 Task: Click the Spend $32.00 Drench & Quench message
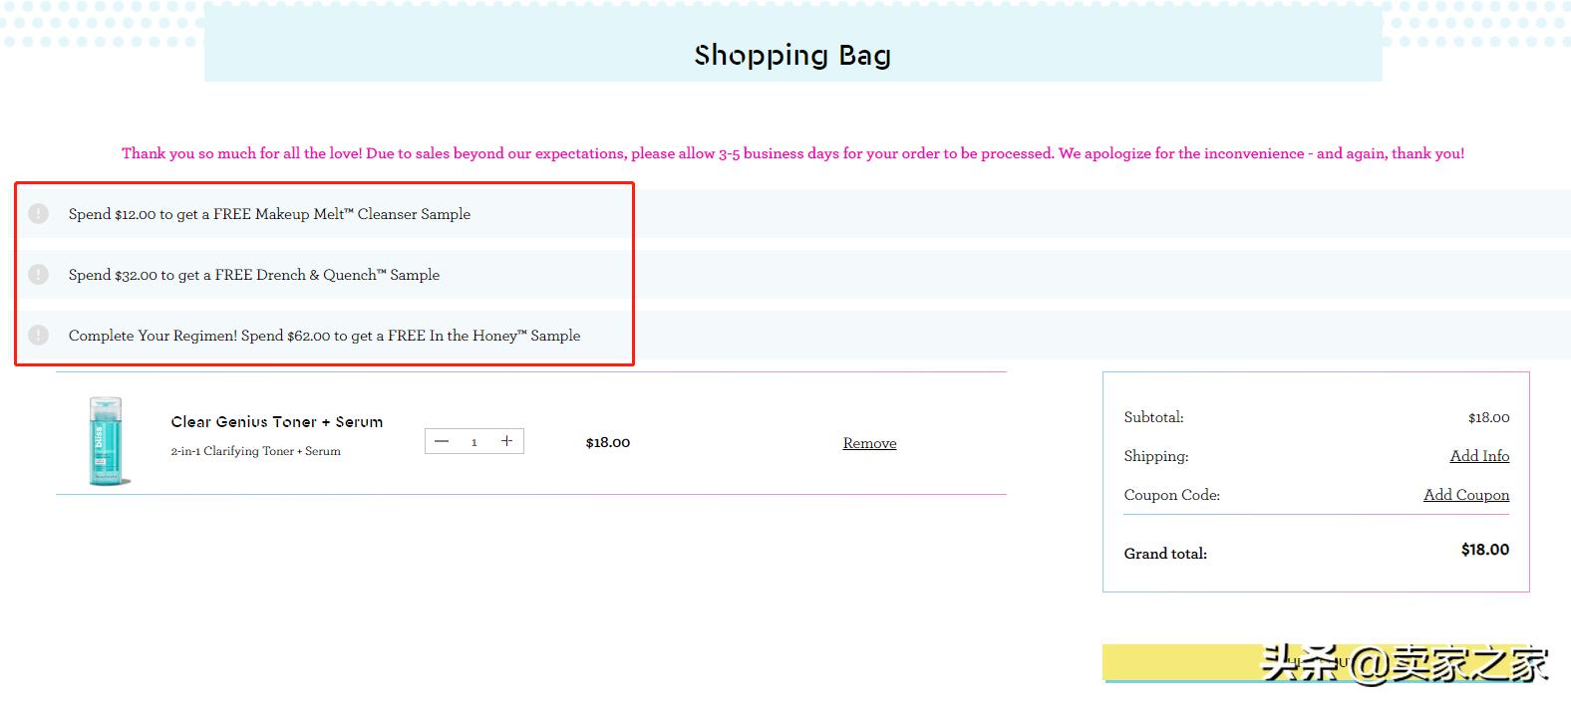[254, 275]
